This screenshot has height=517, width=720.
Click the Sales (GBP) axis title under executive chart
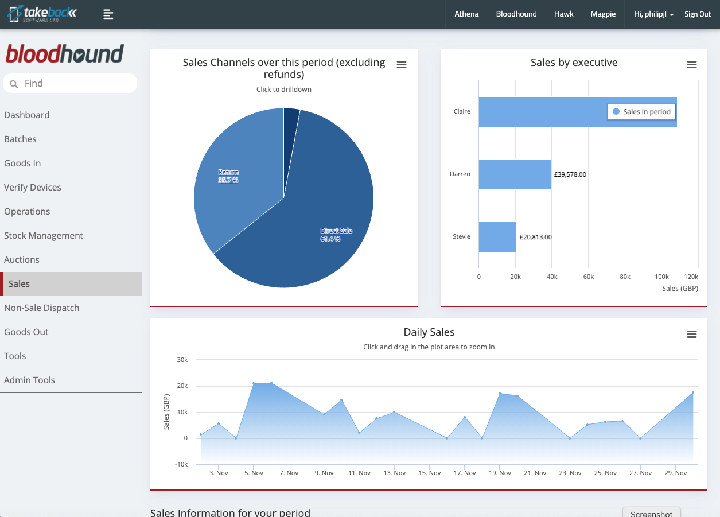[x=680, y=289]
